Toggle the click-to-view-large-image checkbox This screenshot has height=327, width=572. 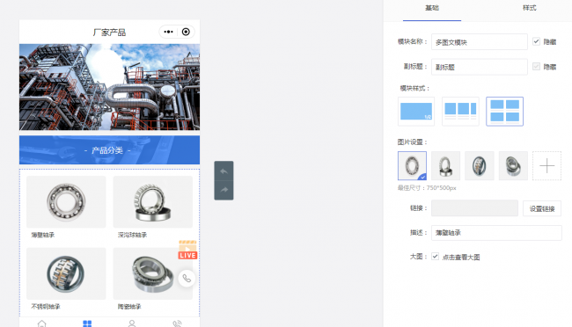pyautogui.click(x=435, y=257)
